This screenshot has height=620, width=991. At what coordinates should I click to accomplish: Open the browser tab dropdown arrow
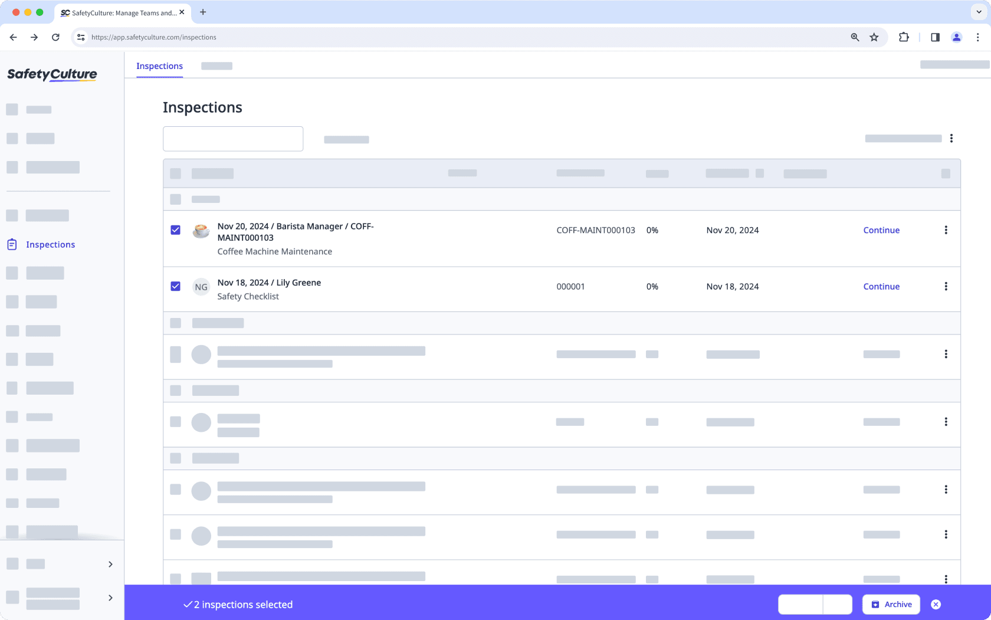click(977, 12)
